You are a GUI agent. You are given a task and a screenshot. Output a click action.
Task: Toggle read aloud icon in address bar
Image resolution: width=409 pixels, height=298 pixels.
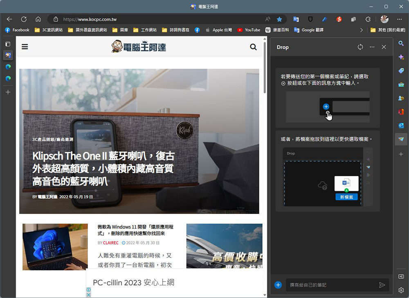pos(267,19)
